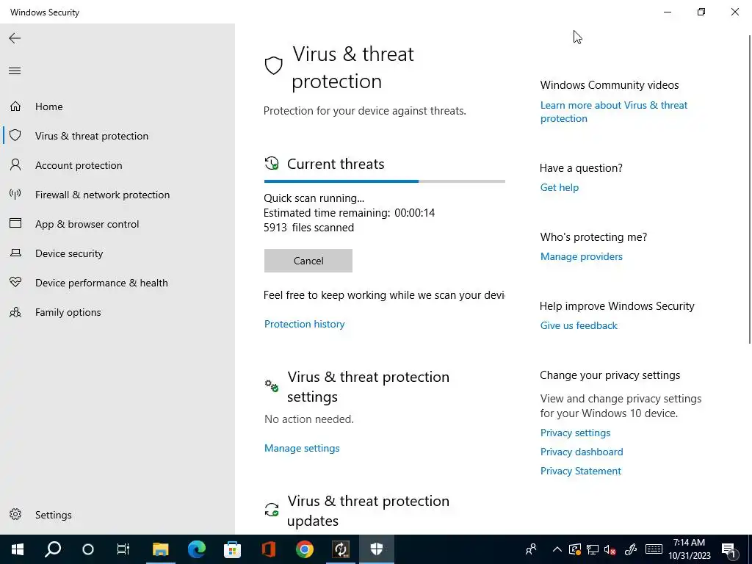This screenshot has width=752, height=564.
Task: Click the Home house icon
Action: [15, 106]
